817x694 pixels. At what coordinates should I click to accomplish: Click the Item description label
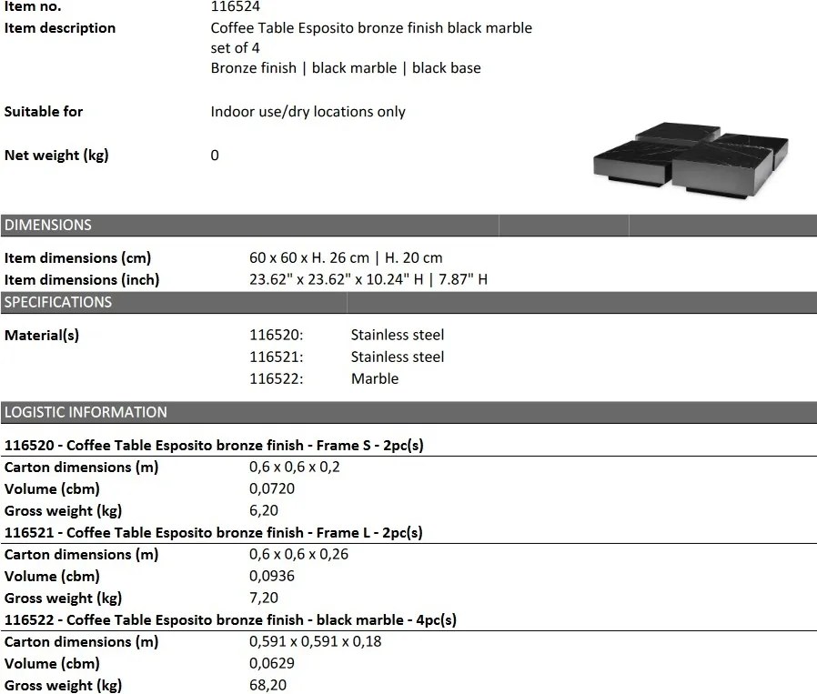[x=60, y=28]
